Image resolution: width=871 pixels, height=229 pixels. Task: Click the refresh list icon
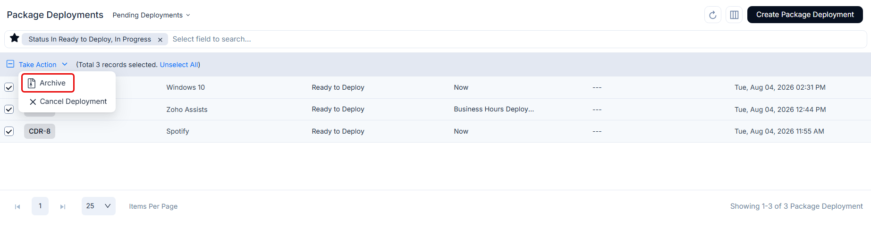[x=712, y=15]
